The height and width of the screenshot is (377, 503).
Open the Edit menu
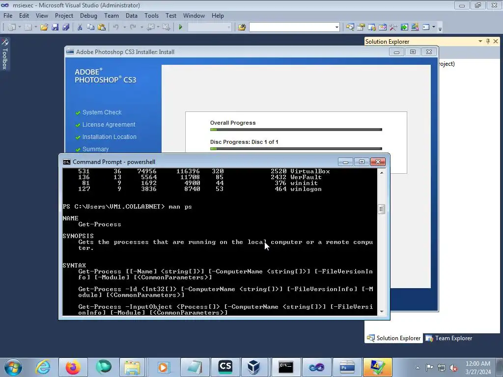point(24,15)
